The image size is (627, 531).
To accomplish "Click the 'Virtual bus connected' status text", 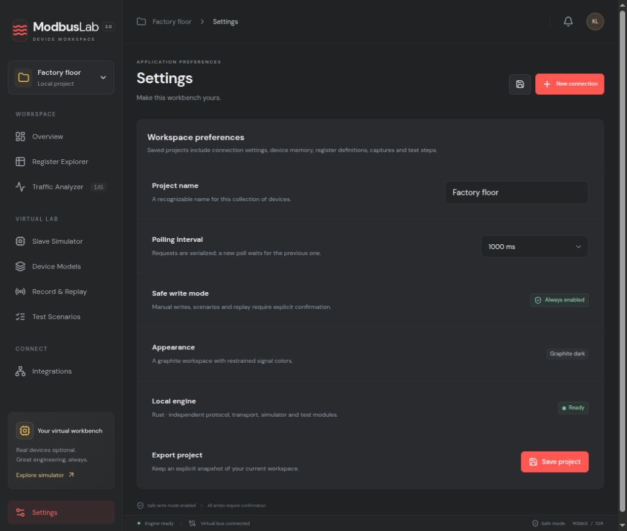I will (225, 523).
